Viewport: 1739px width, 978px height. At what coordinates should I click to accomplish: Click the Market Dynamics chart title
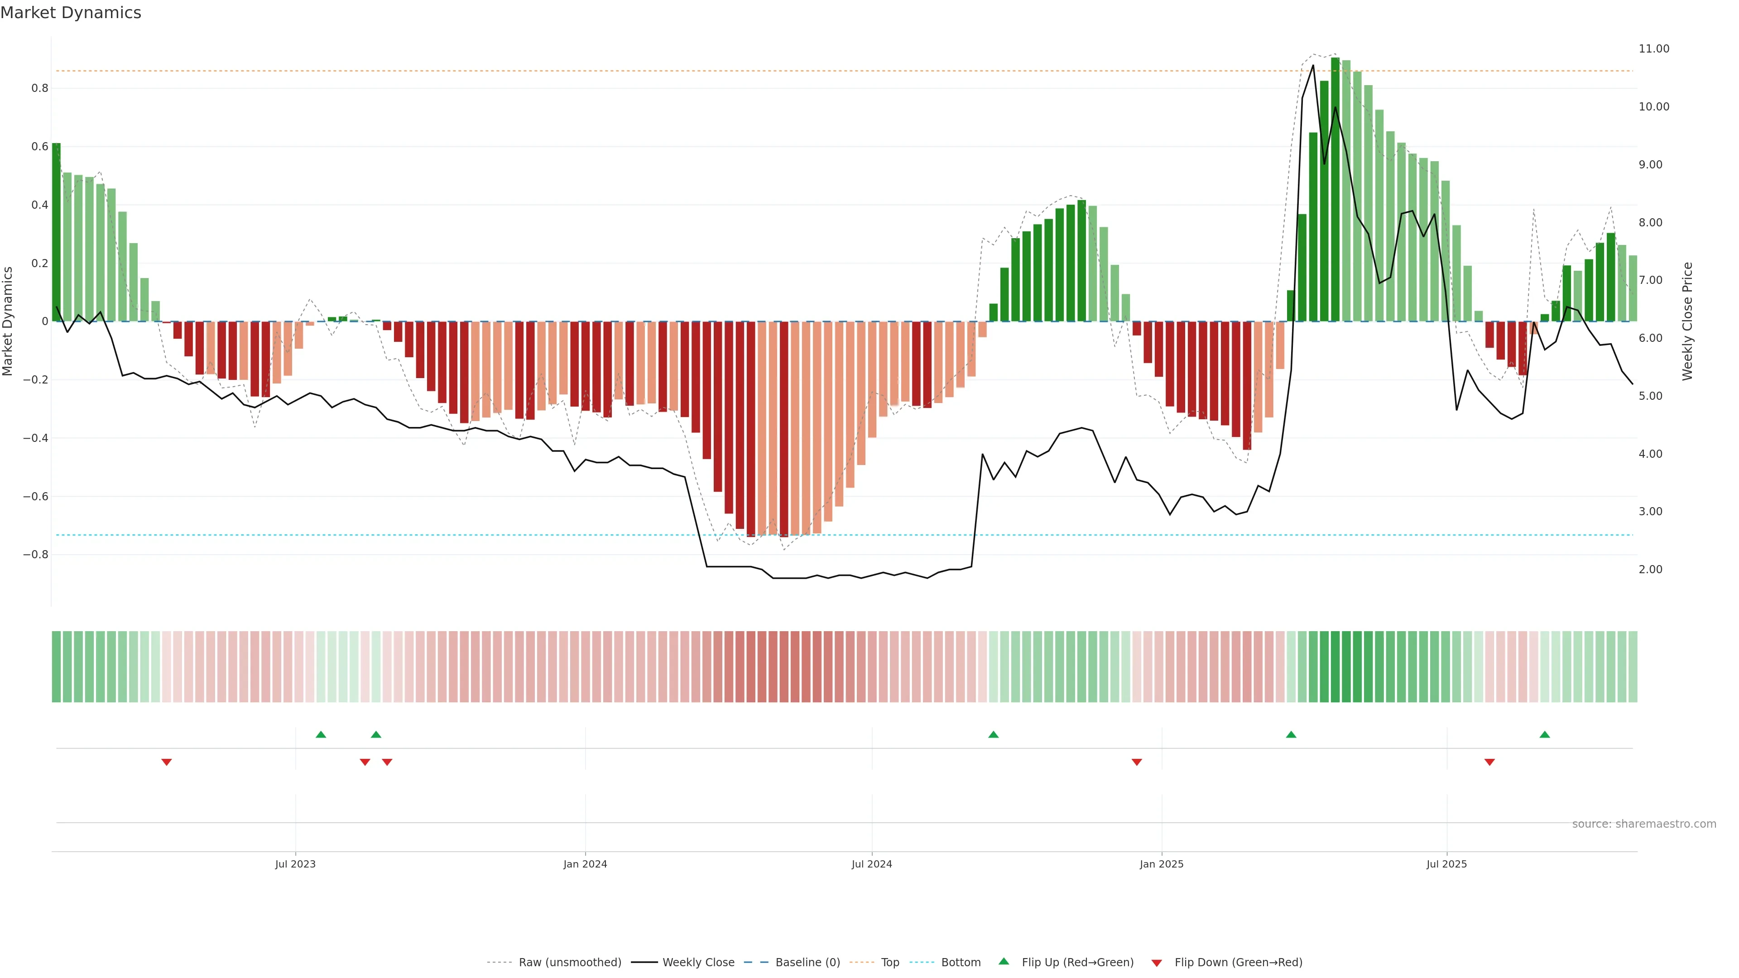tap(71, 13)
